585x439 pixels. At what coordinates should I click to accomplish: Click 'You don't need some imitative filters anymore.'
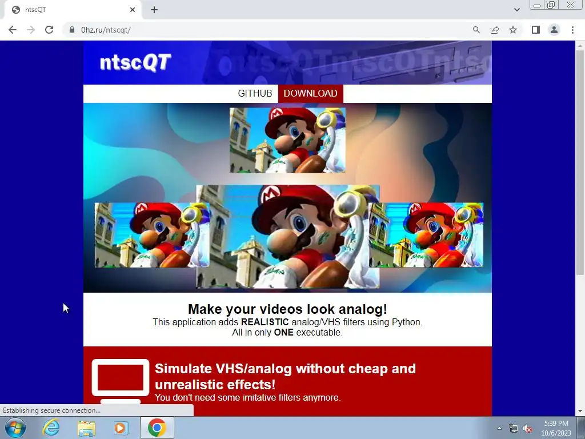point(247,398)
